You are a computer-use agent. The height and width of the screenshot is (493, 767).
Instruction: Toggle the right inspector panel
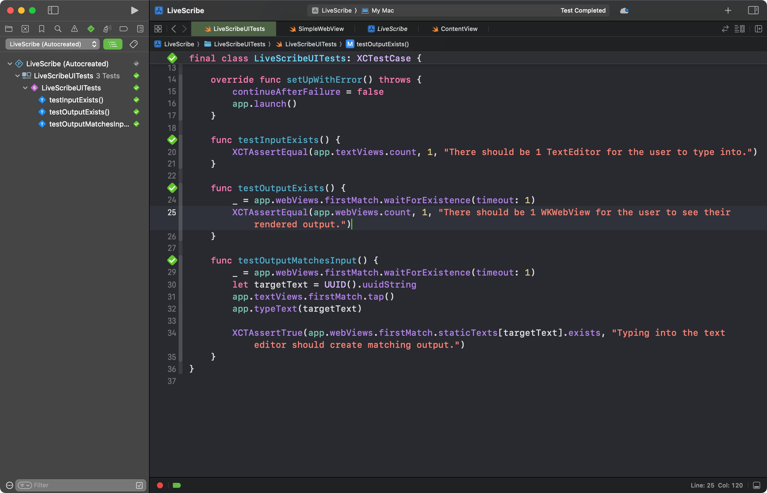[753, 10]
